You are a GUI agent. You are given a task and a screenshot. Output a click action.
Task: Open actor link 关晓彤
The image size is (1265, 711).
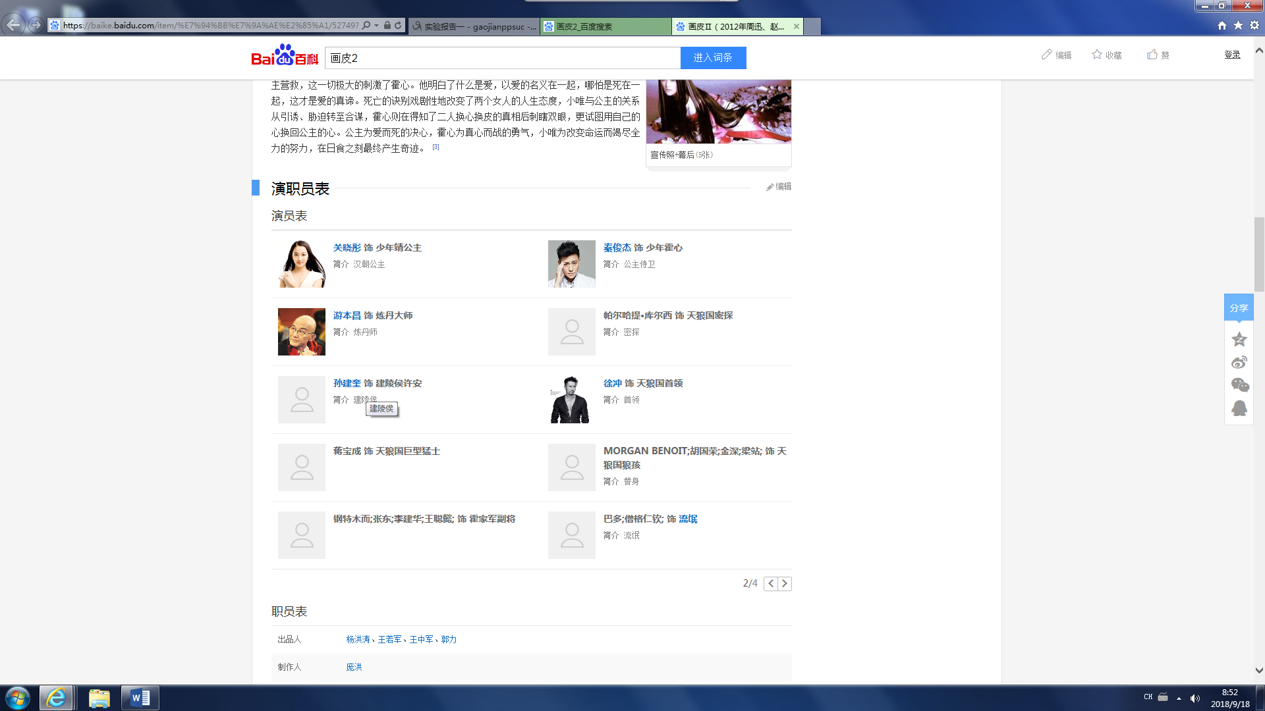(x=347, y=248)
